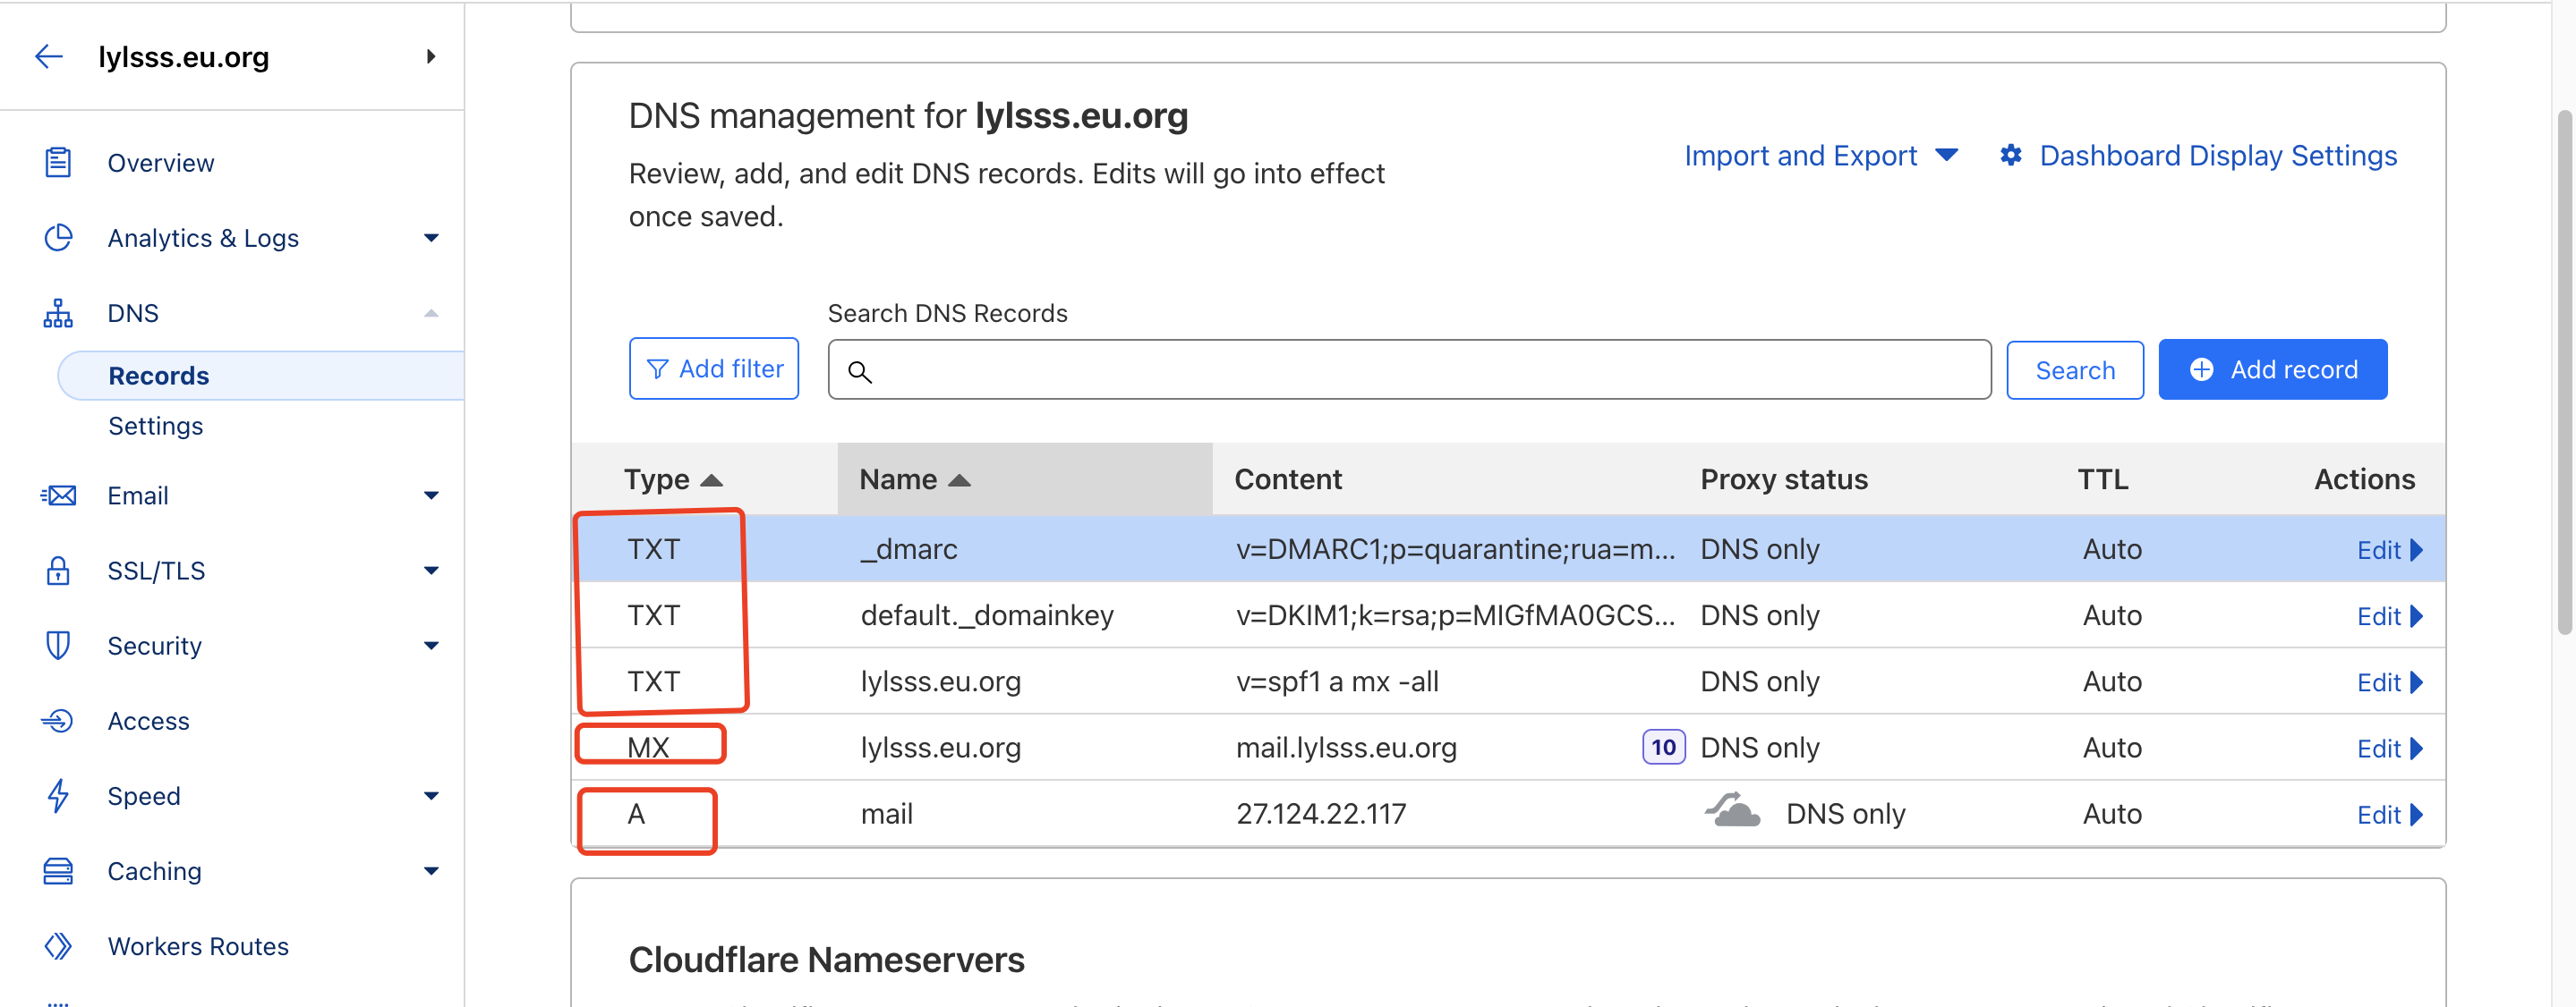Collapse the DNS sidebar section

click(x=431, y=313)
